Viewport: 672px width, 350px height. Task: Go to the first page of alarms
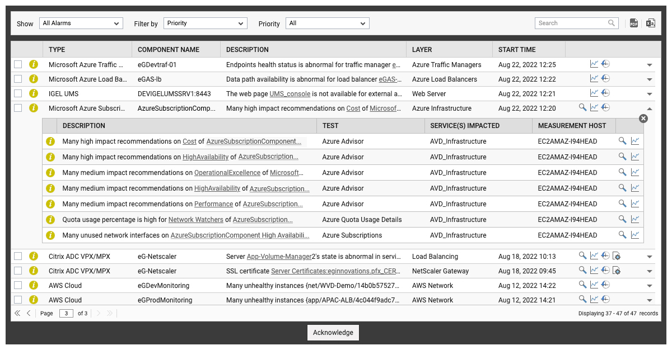(17, 313)
